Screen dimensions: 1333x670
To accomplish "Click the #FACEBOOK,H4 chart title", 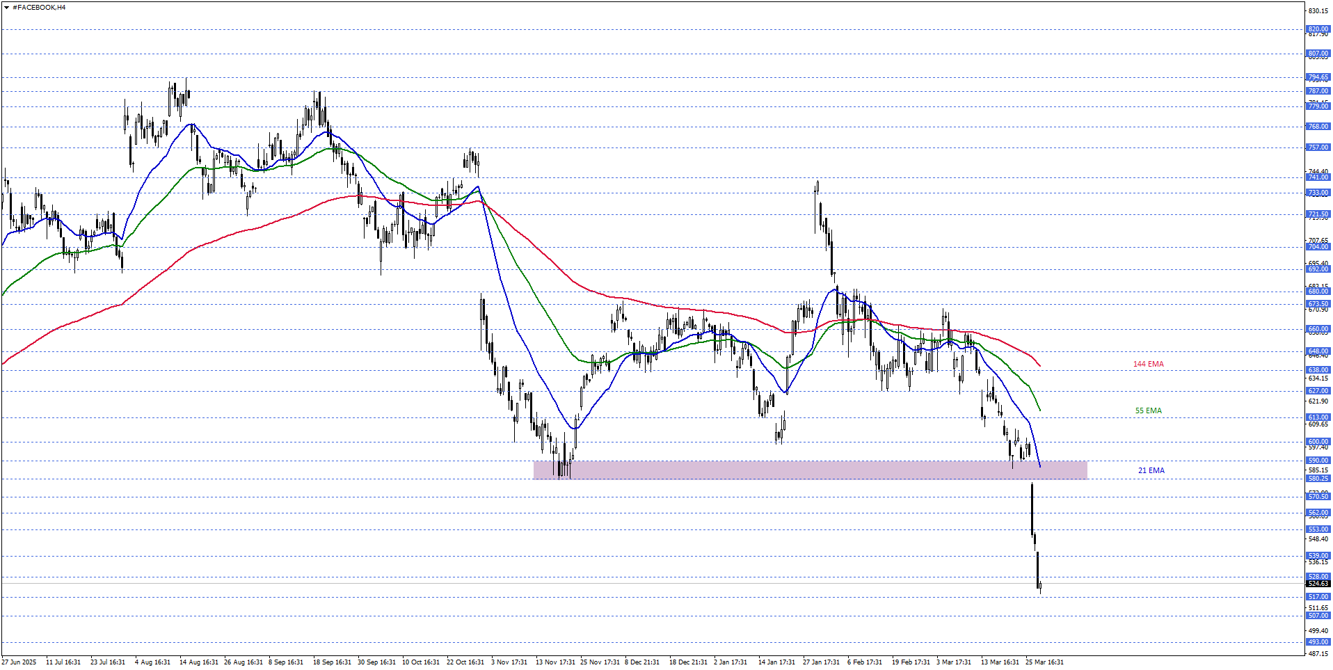I will (39, 8).
